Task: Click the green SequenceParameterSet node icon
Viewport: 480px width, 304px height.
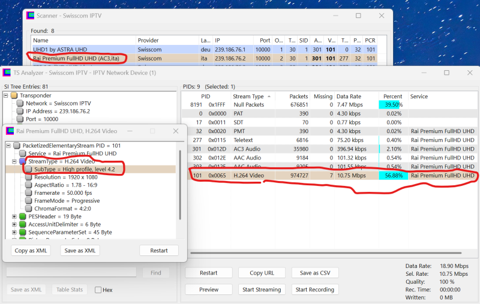Action: [x=23, y=231]
